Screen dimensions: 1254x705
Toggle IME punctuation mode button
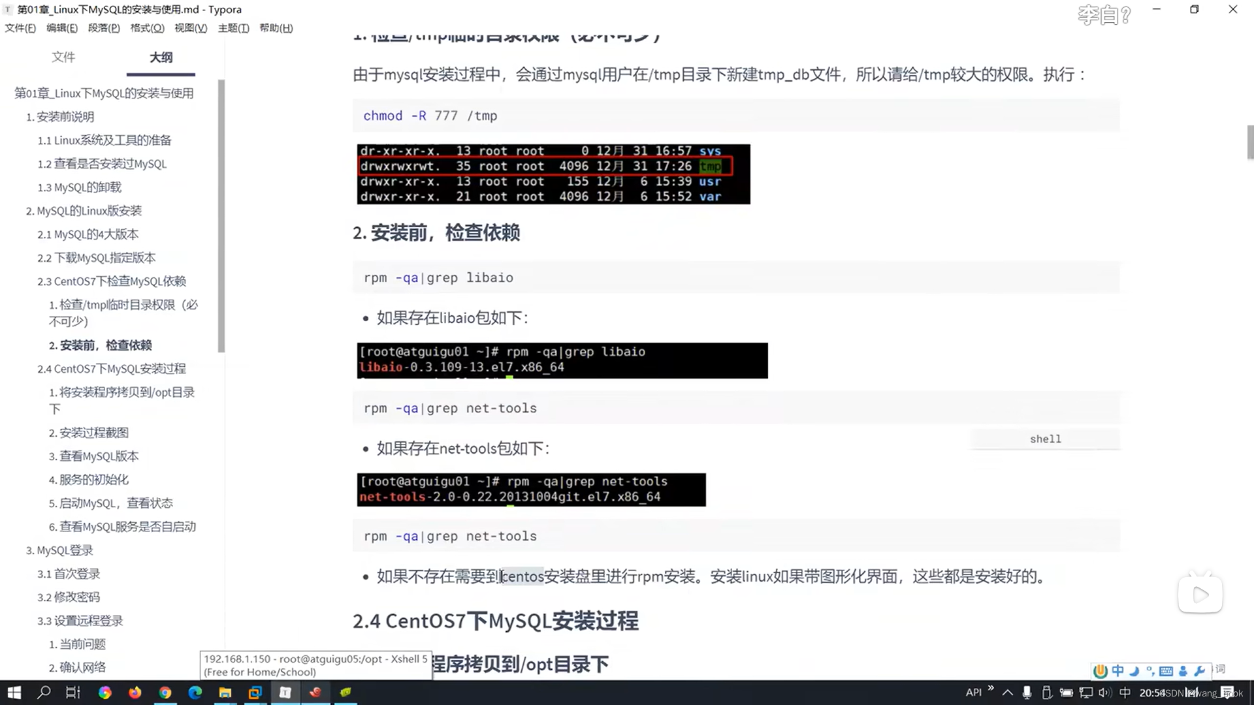click(x=1150, y=671)
